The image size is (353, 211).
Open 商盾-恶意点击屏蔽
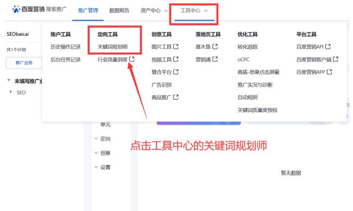point(259,72)
